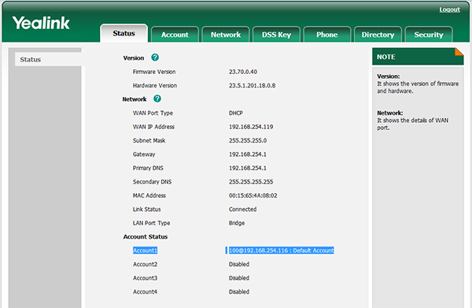Click the Account Status section heading
The image size is (472, 308).
click(x=146, y=237)
